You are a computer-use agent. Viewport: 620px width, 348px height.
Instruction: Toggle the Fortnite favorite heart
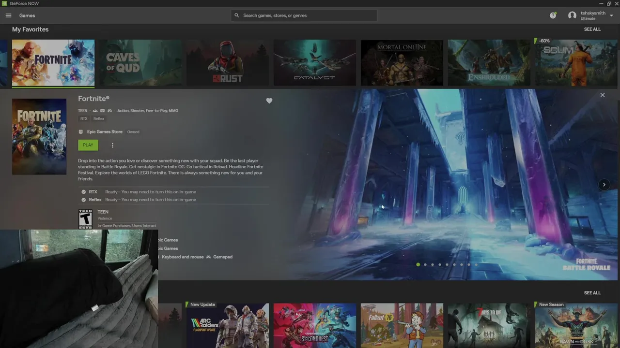(x=269, y=101)
